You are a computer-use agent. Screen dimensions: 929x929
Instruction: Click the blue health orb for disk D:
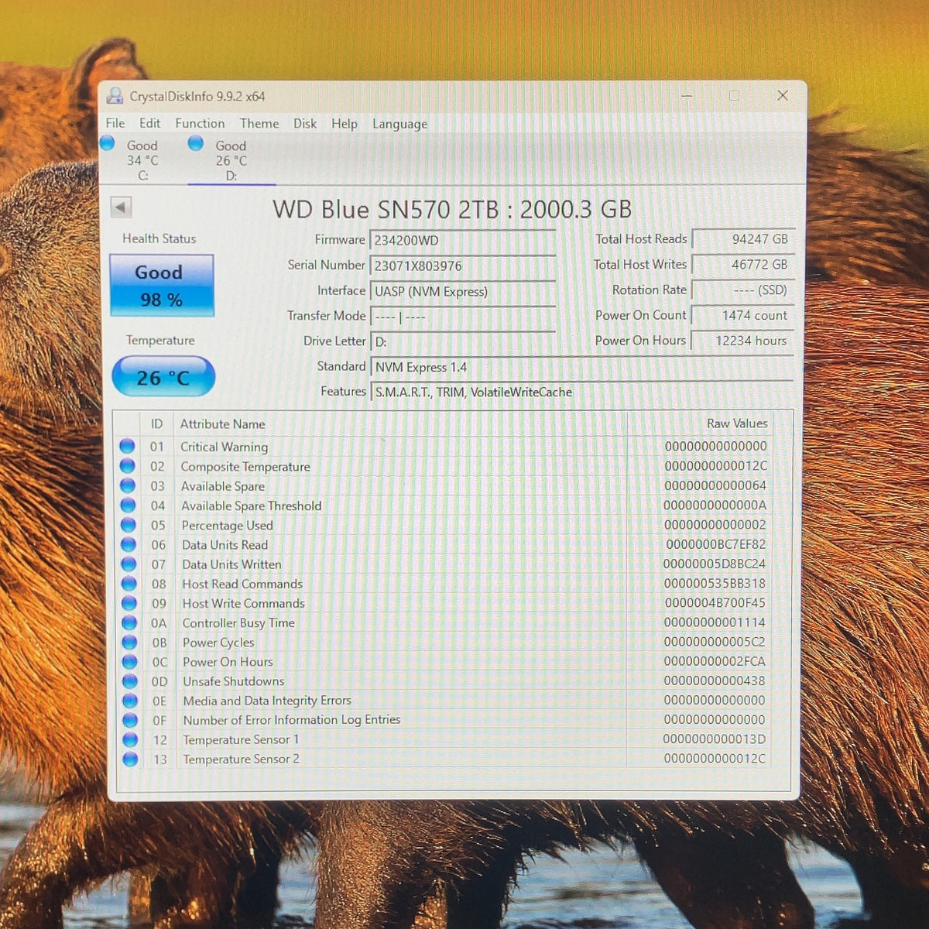click(x=196, y=143)
